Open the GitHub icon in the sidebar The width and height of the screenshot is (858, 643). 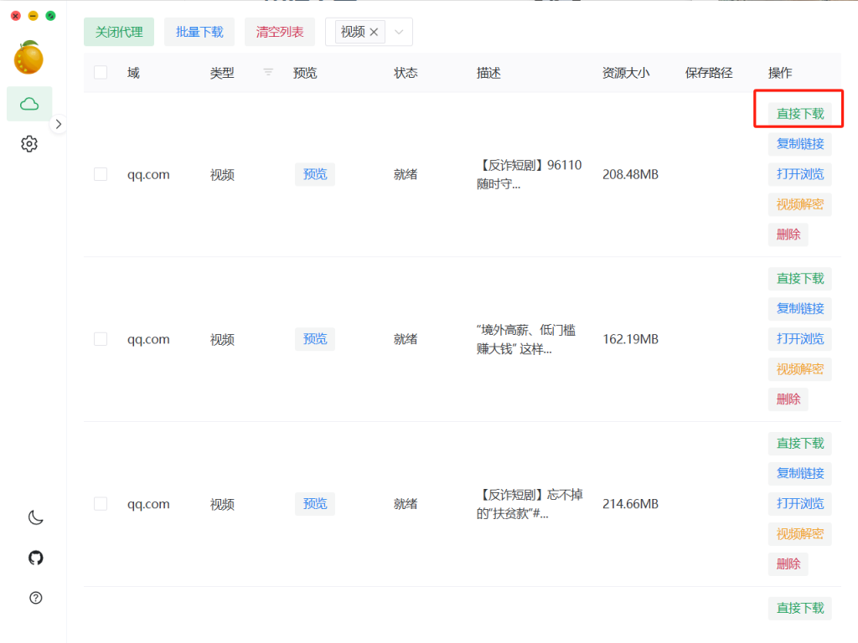tap(35, 558)
